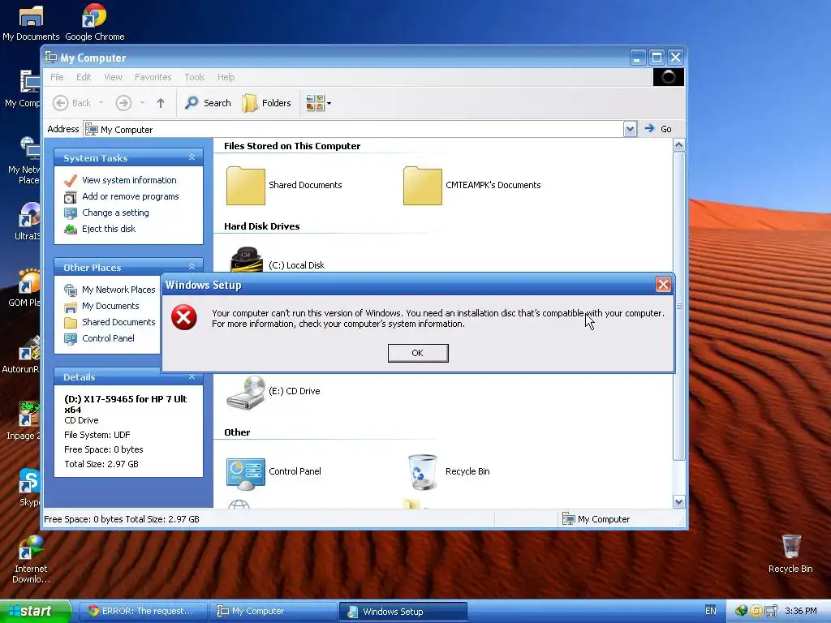Open the Tools menu
This screenshot has height=623, width=831.
tap(195, 77)
